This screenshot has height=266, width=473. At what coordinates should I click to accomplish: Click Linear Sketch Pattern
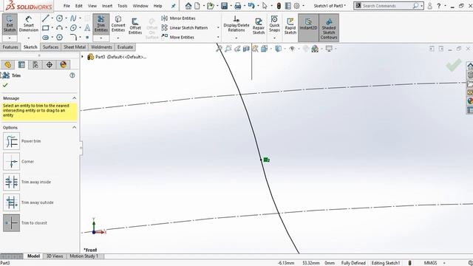click(185, 28)
